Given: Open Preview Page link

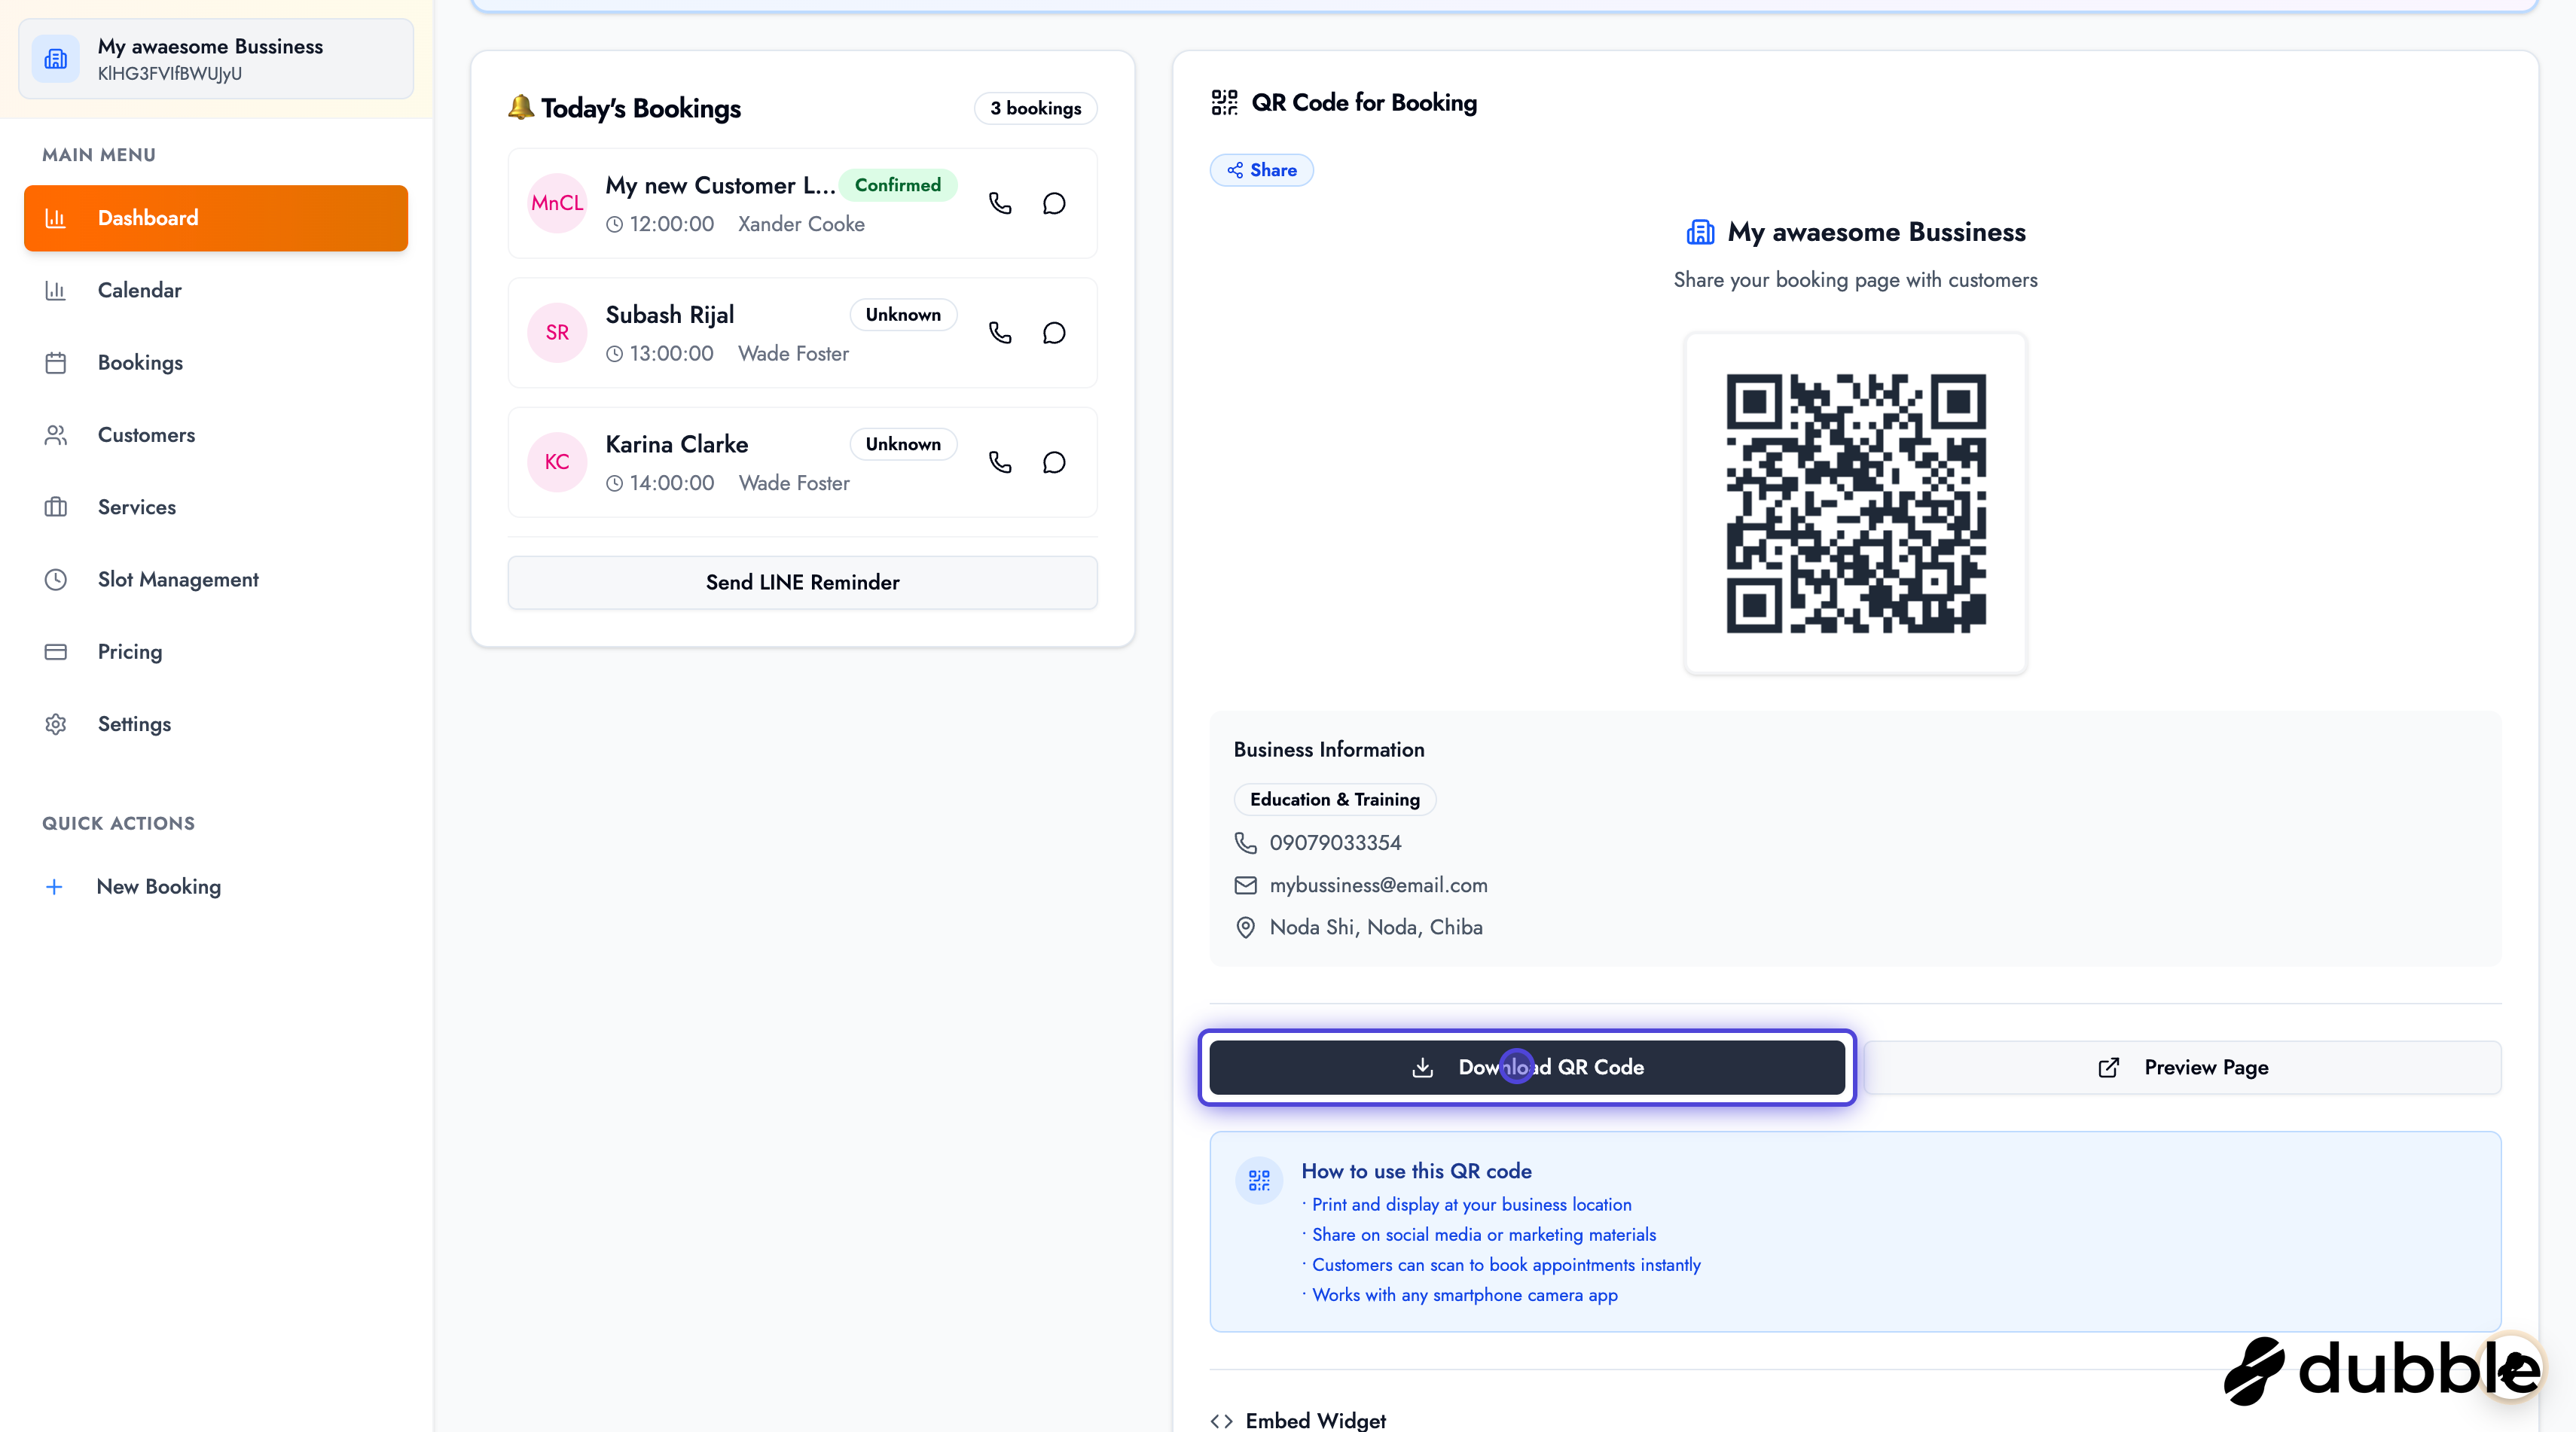Looking at the screenshot, I should pos(2182,1068).
